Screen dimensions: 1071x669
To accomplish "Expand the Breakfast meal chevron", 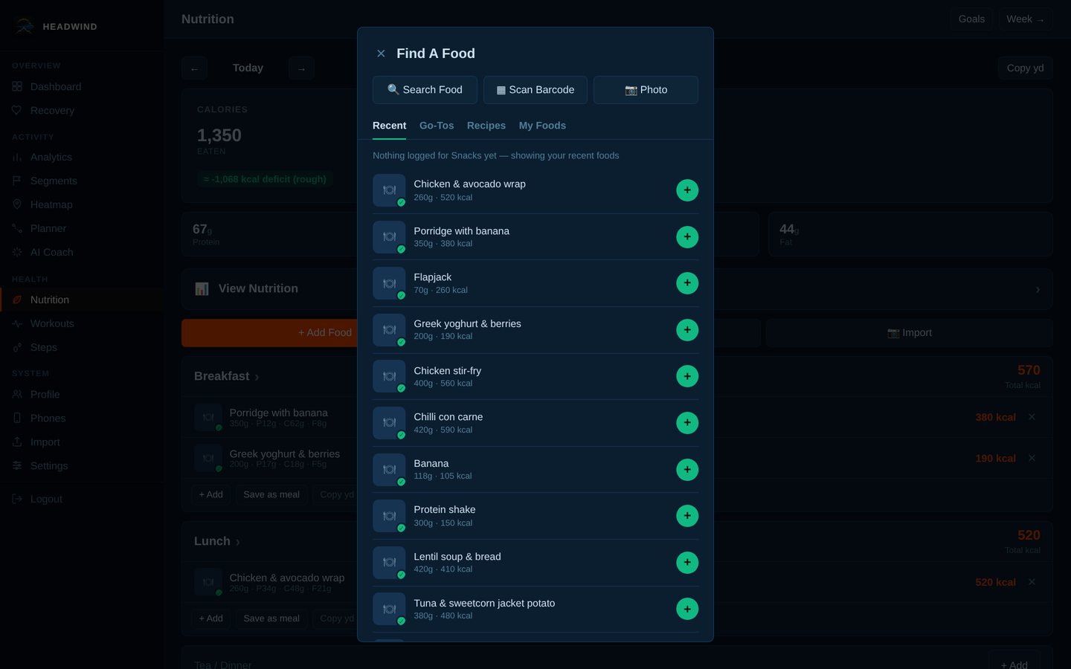I will 257,378.
